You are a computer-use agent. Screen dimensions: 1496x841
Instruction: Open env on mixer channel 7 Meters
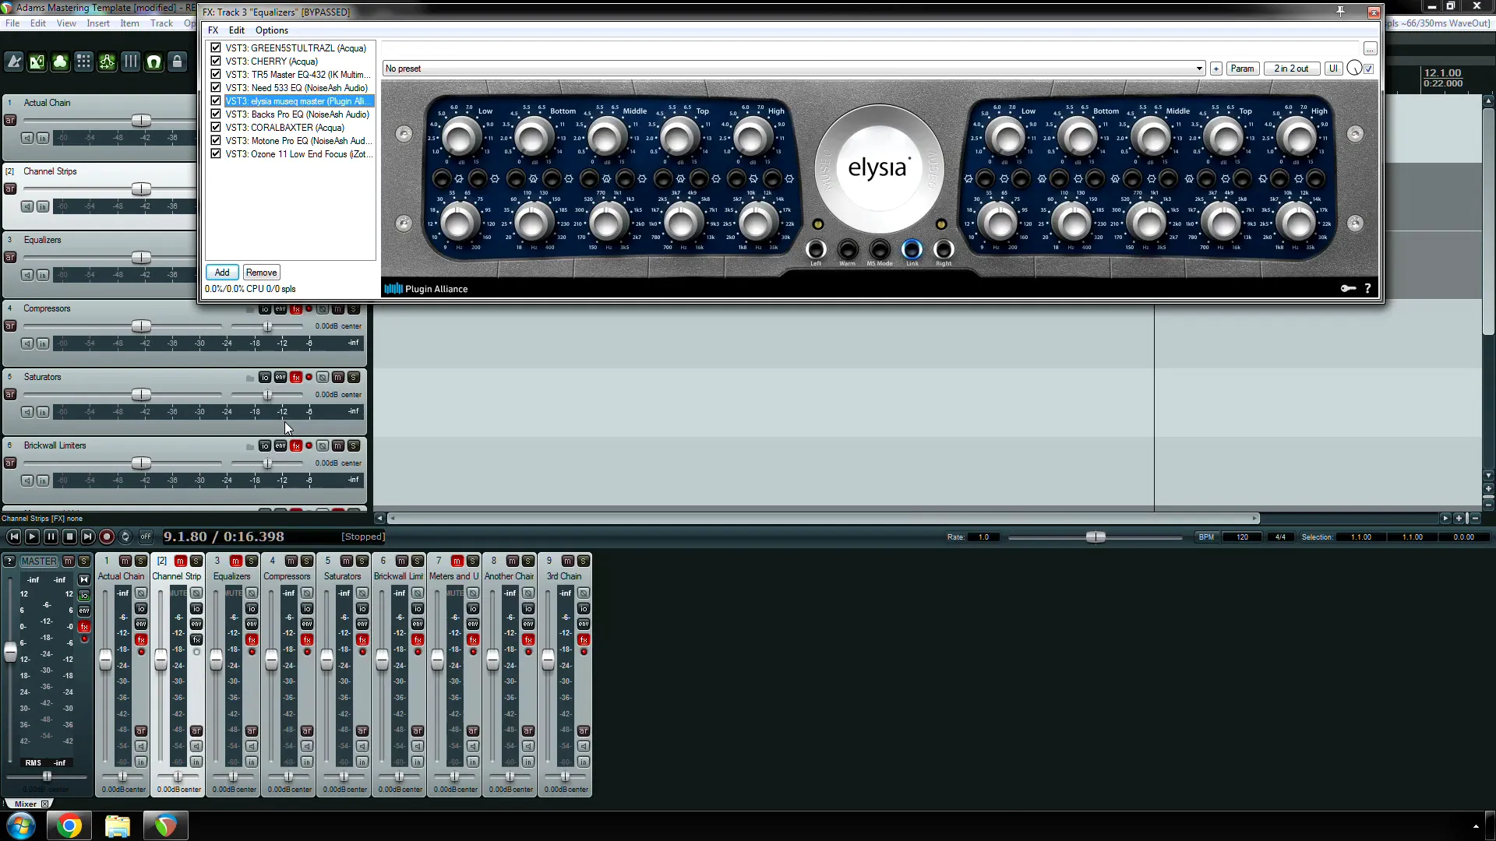point(473,625)
